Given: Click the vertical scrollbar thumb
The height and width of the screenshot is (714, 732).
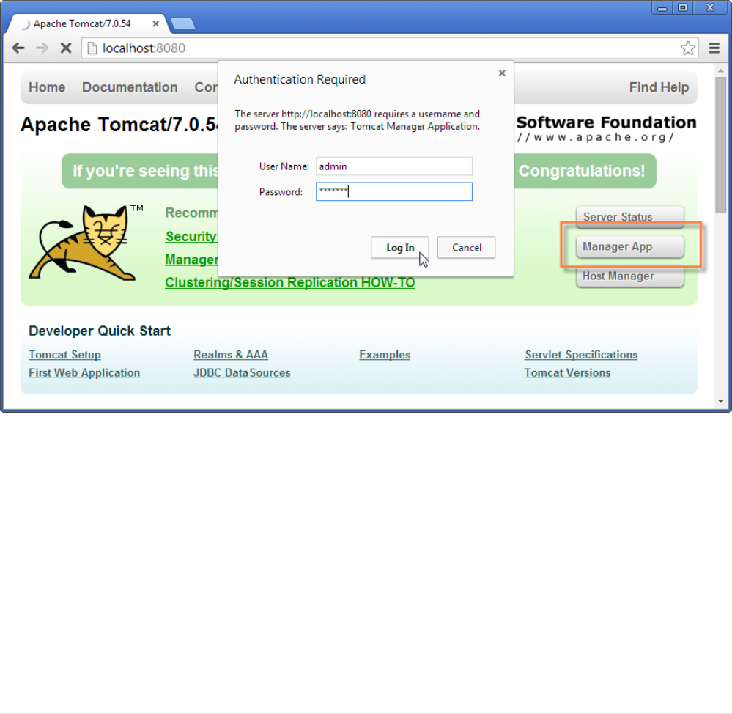Looking at the screenshot, I should [x=721, y=144].
